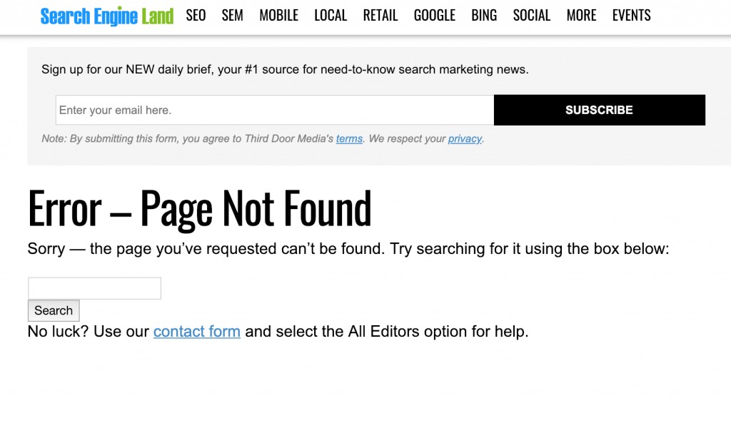Screen dimensions: 731x423
Task: Click the daily brief signup banner text
Action: coord(285,69)
